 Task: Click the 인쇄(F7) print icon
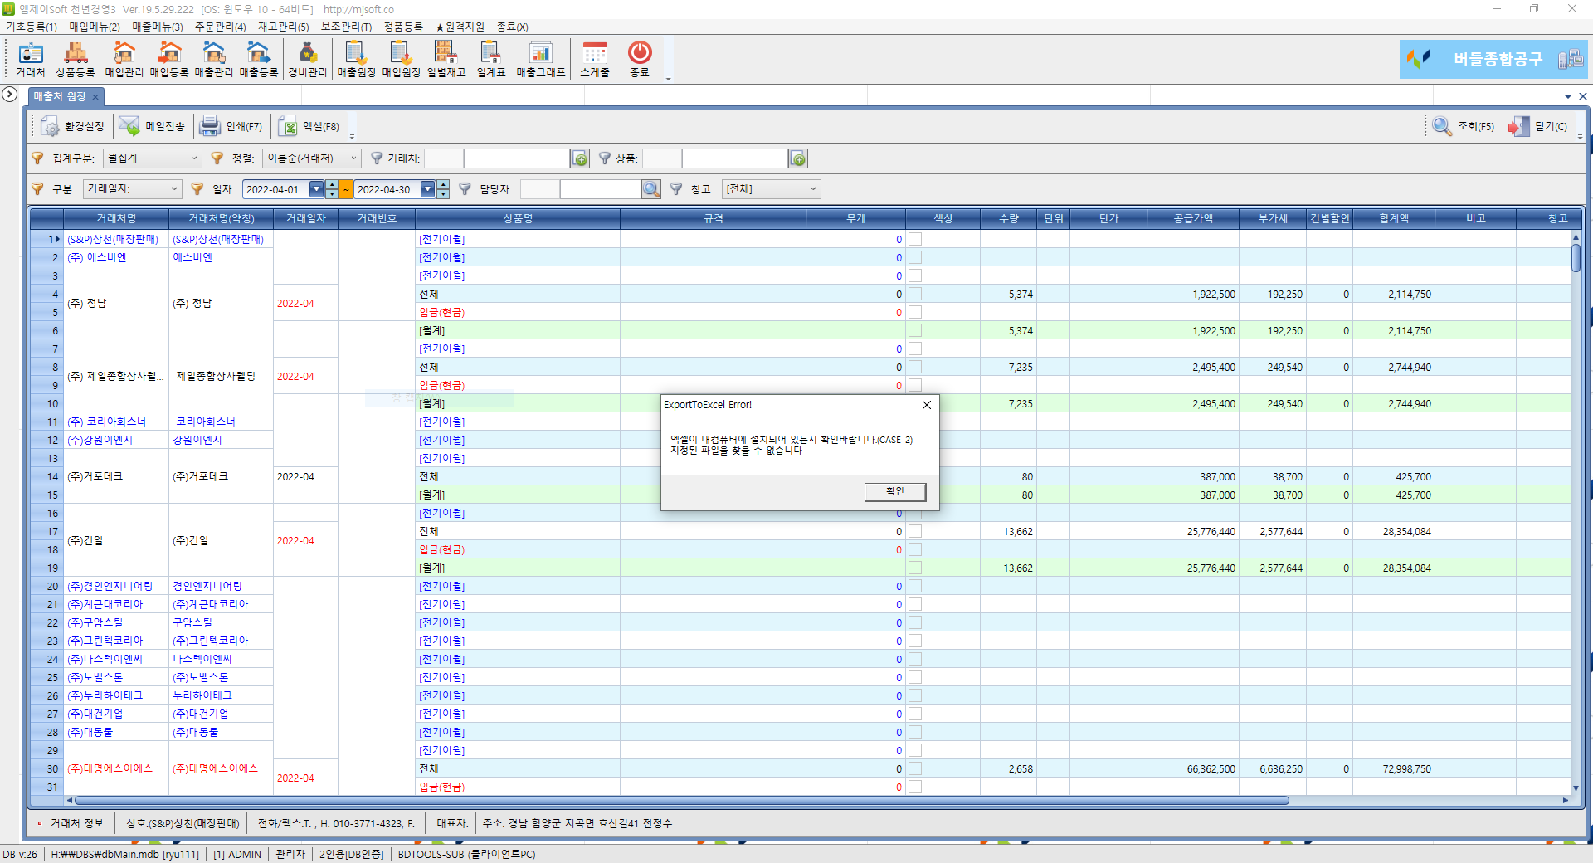coord(231,126)
